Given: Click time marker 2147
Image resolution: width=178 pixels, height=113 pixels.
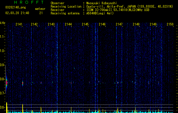Looking at the screenshot, I should tap(119, 24).
